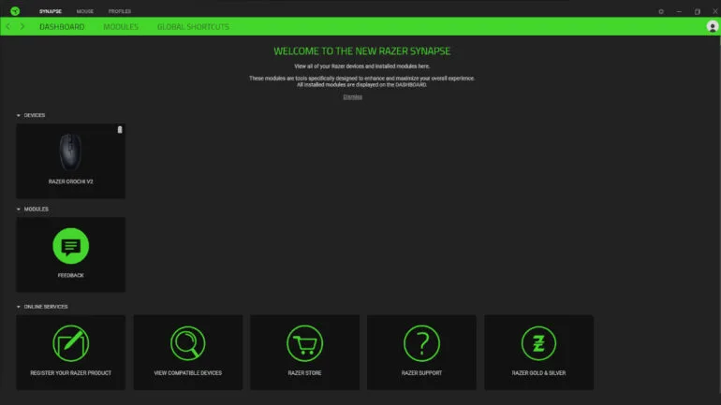Image resolution: width=721 pixels, height=405 pixels.
Task: Open the user account avatar
Action: point(712,26)
